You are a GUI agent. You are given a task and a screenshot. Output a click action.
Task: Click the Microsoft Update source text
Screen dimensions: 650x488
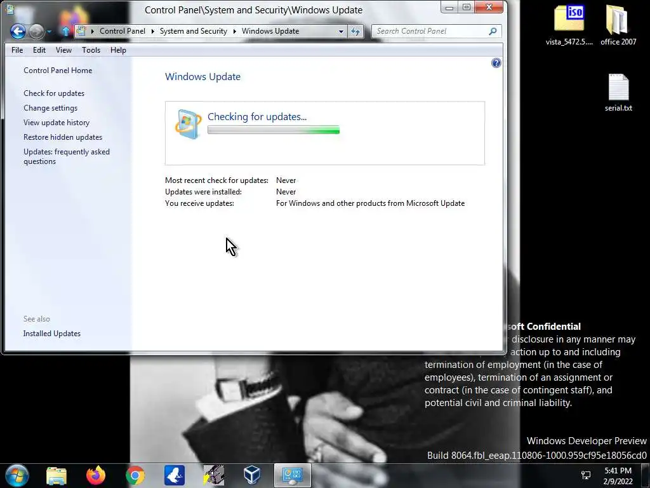point(370,203)
